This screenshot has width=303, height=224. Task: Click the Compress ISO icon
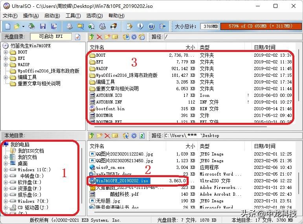[x=91, y=26]
